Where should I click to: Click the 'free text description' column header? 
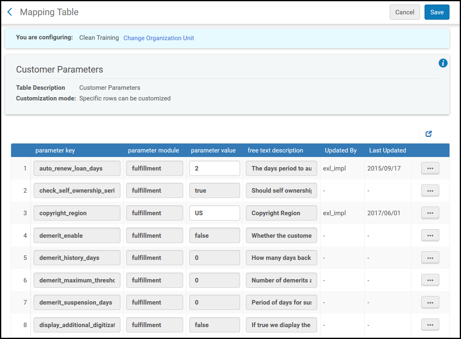coord(275,150)
